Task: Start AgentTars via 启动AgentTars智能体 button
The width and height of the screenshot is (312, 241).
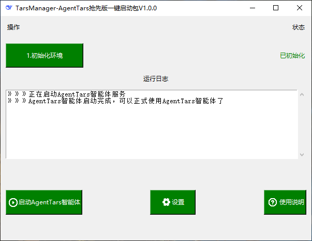Action: tap(44, 202)
